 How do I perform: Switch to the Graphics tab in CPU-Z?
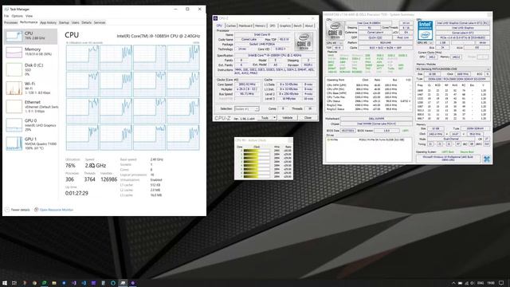tap(285, 26)
